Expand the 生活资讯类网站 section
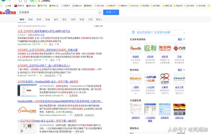This screenshot has width=211, height=134. tap(181, 39)
